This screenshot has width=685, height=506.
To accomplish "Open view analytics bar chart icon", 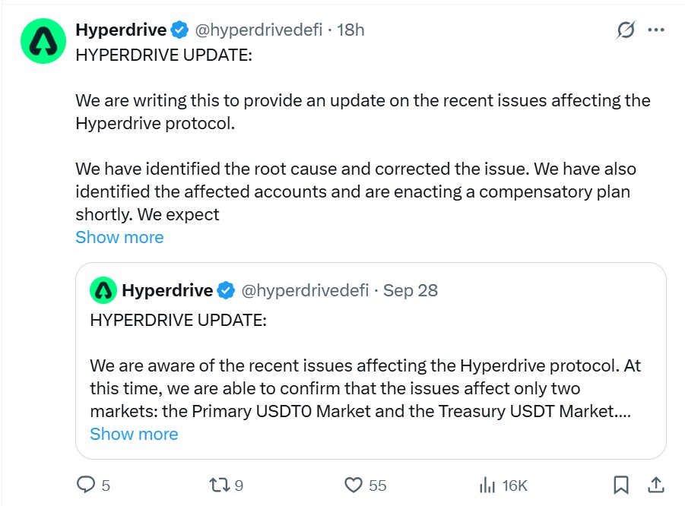I will pyautogui.click(x=487, y=485).
